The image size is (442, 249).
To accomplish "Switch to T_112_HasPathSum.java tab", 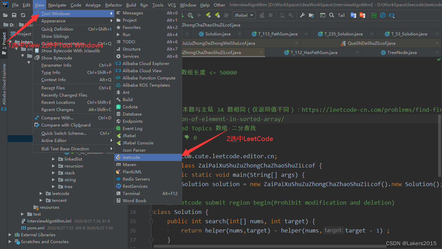I will click(x=313, y=52).
